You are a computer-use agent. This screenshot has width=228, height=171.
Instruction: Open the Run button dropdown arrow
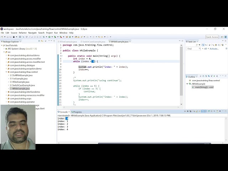[x=52, y=37]
